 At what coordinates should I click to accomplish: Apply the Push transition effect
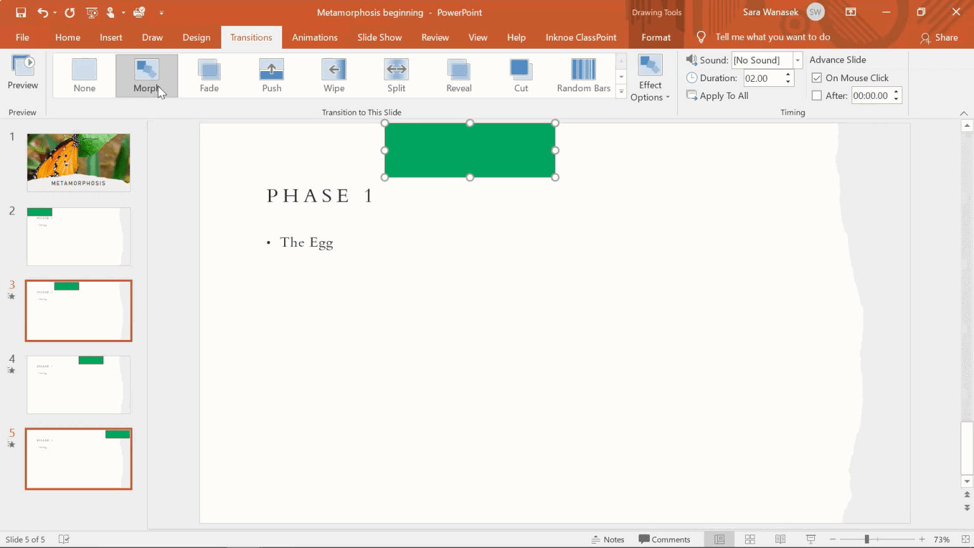[271, 75]
